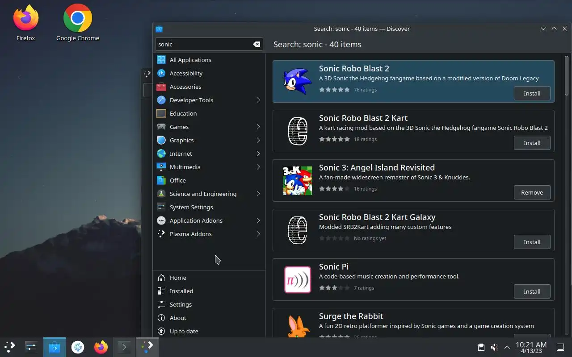
Task: Select the Discover taskbar entry
Action: (x=55, y=347)
